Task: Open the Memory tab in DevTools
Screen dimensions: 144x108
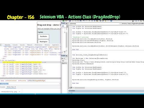Action: click(47, 45)
